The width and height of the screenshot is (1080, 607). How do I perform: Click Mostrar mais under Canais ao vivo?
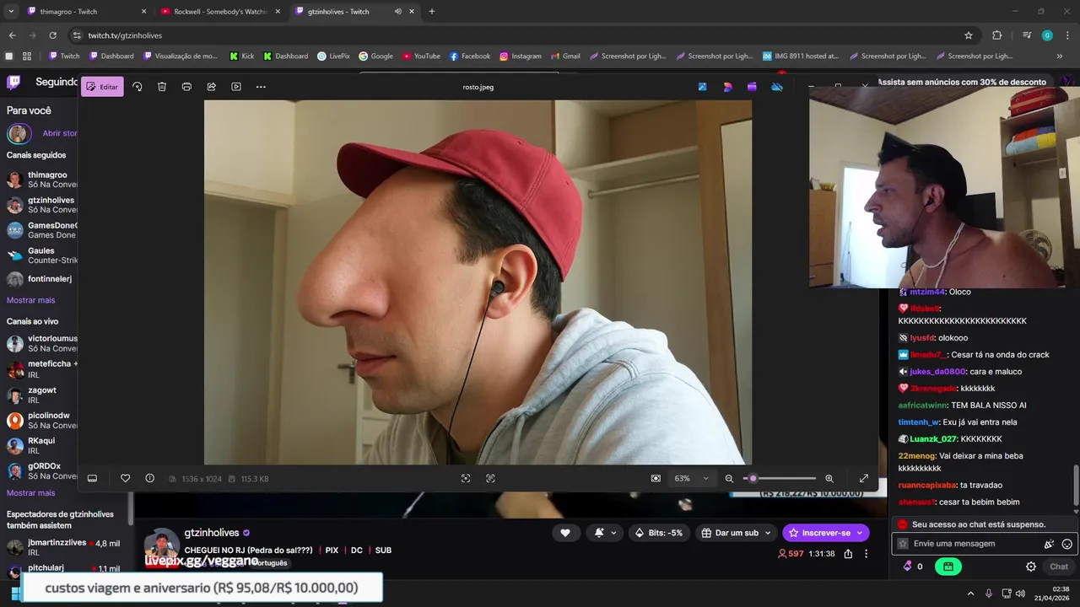tap(30, 493)
